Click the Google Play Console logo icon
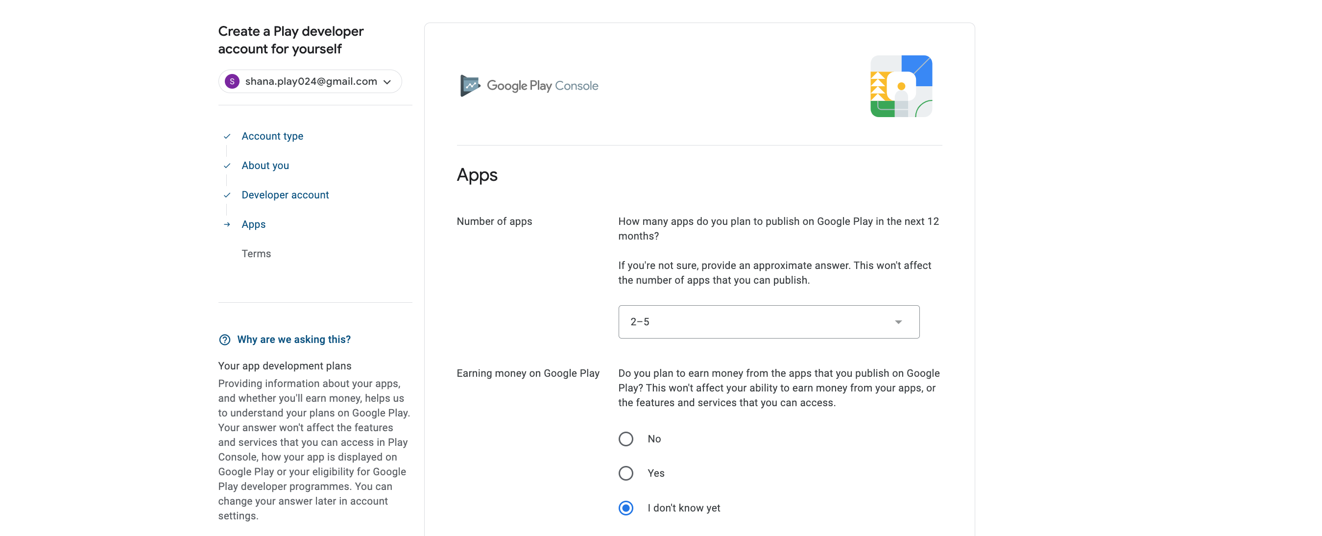1322x536 pixels. tap(470, 85)
